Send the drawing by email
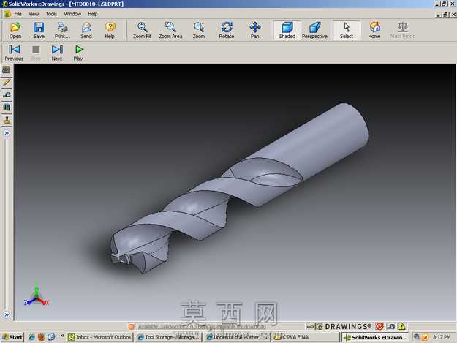This screenshot has height=343, width=457. tap(86, 30)
